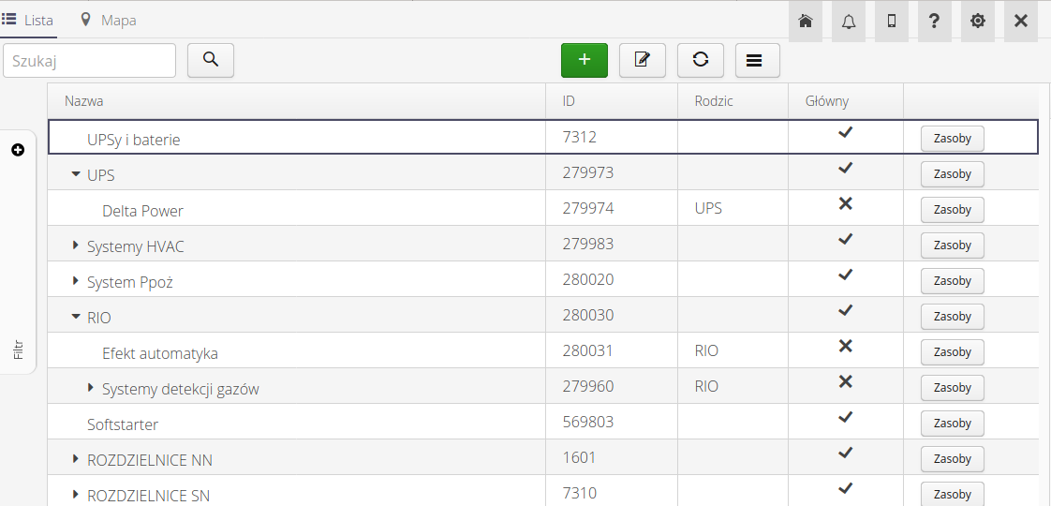Image resolution: width=1051 pixels, height=506 pixels.
Task: Click Rodzic cell RIO for Efekt automatyka
Action: tap(706, 350)
